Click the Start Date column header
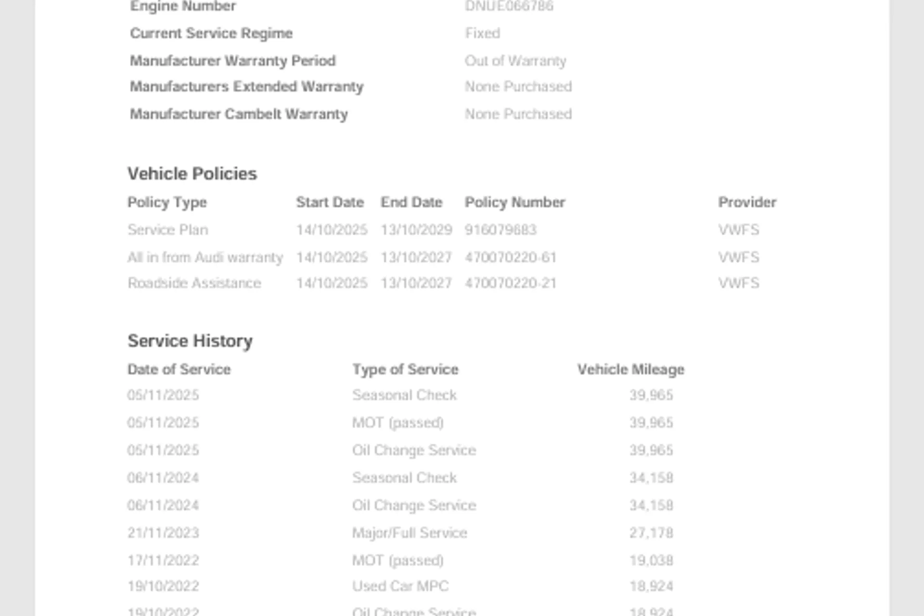 click(330, 202)
